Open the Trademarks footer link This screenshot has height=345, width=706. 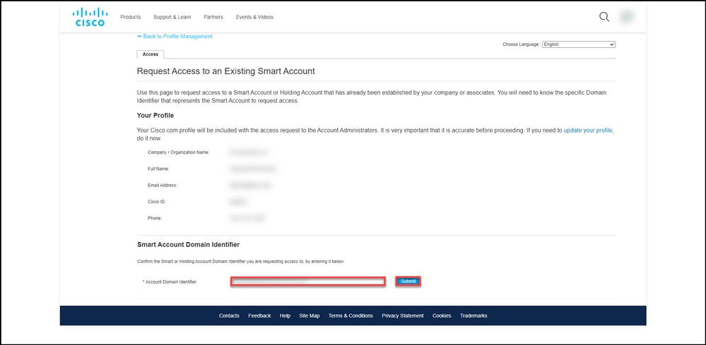point(473,316)
